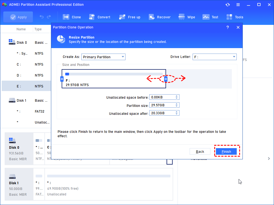Open the Wipe tool
The width and height of the screenshot is (274, 205).
click(187, 17)
